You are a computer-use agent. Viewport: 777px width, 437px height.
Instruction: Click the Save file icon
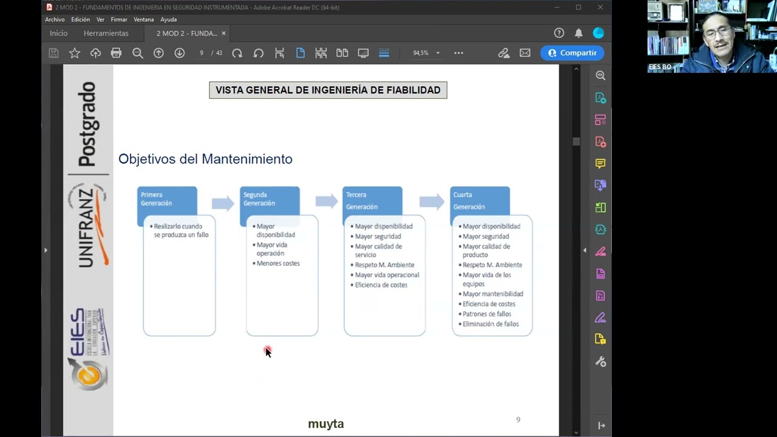53,53
